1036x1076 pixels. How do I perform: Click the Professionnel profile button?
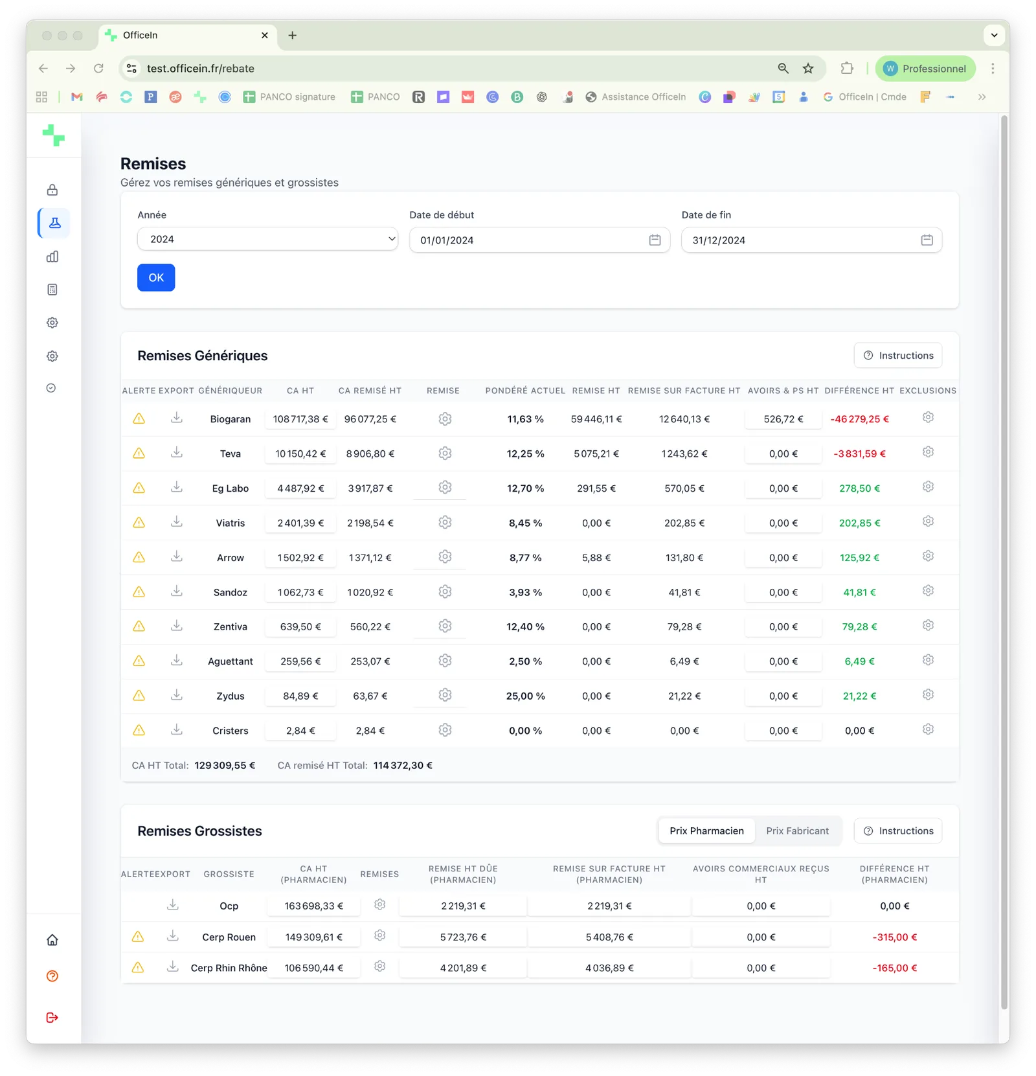coord(925,68)
